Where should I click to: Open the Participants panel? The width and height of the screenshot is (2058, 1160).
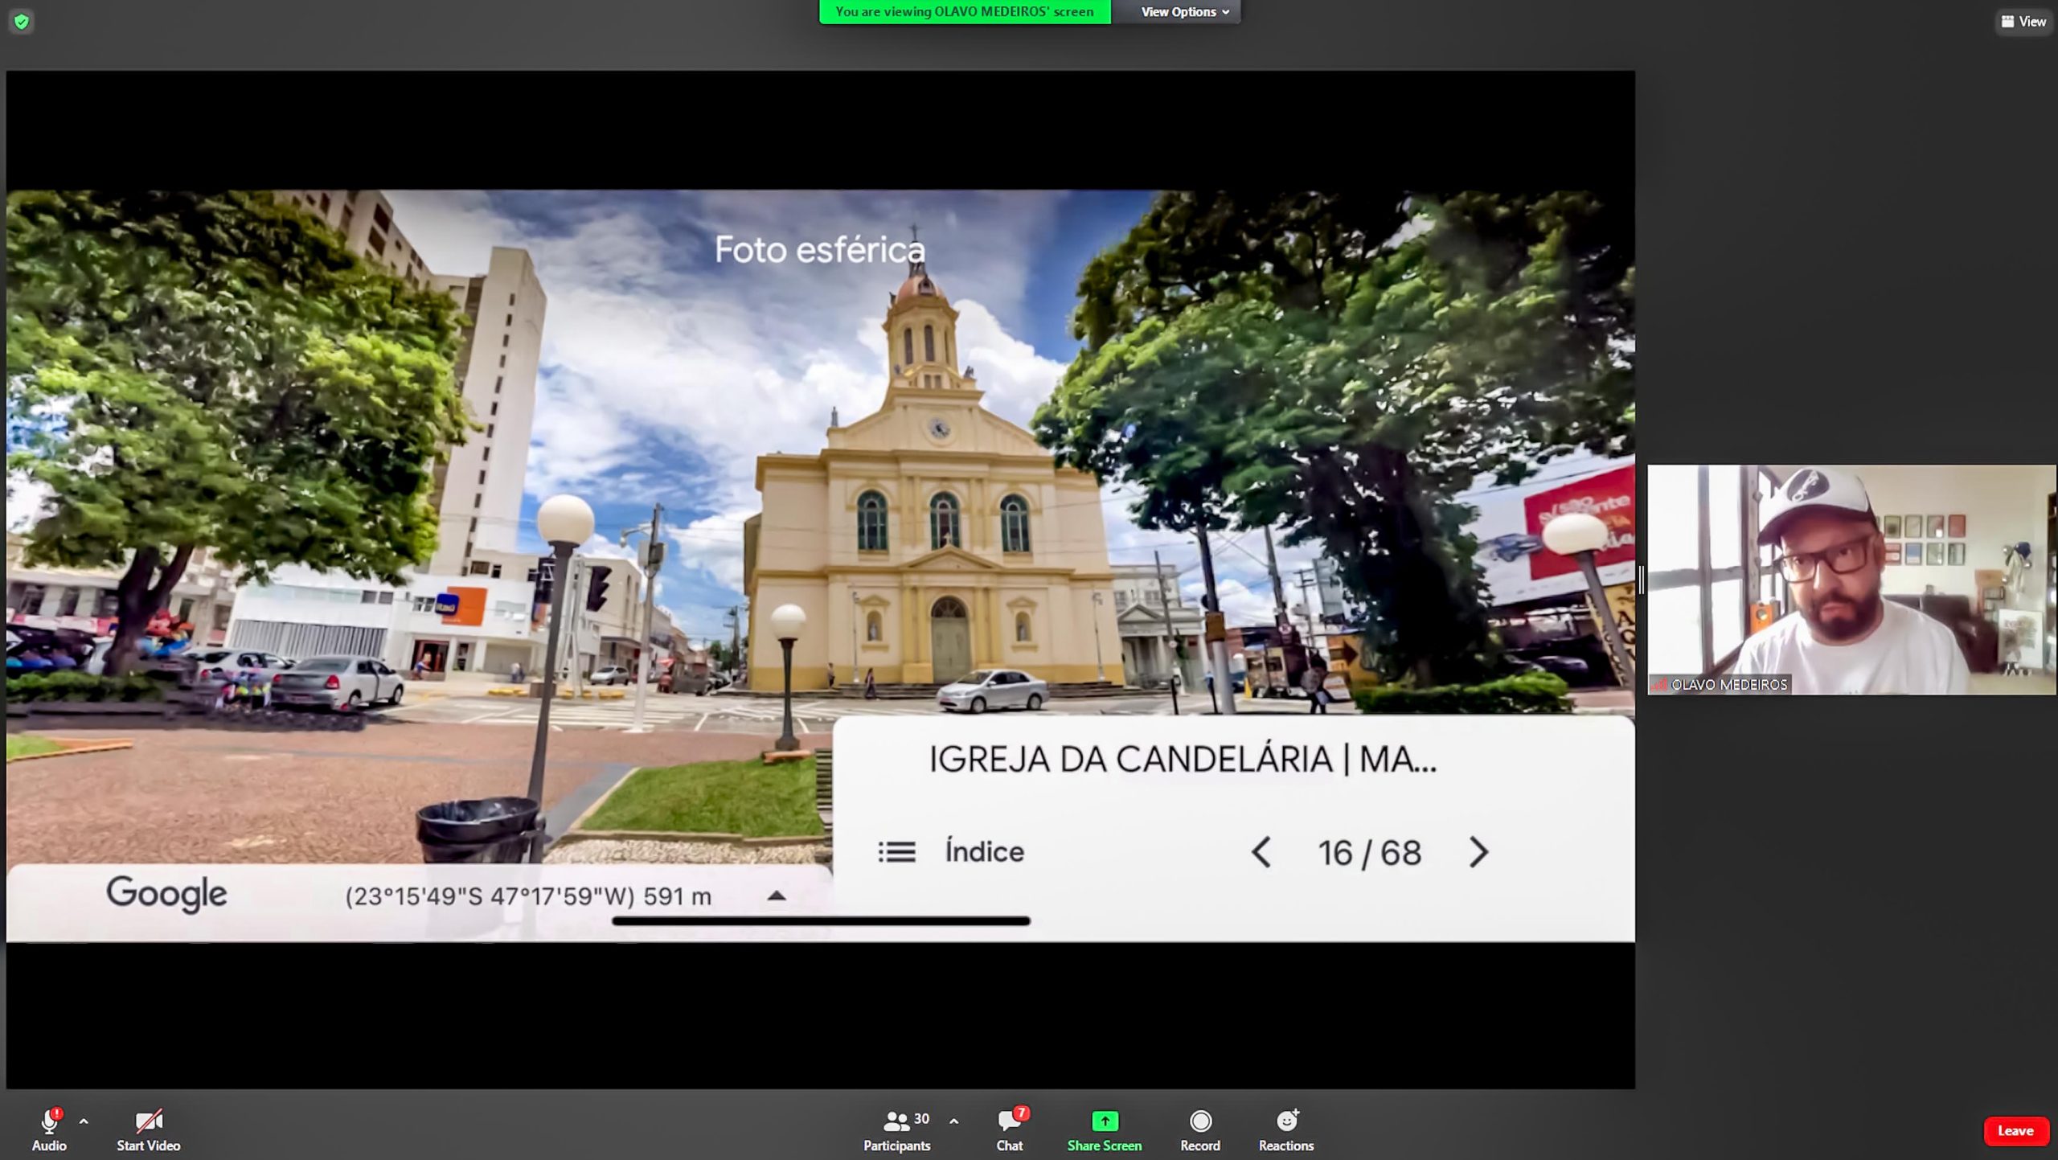pos(896,1129)
